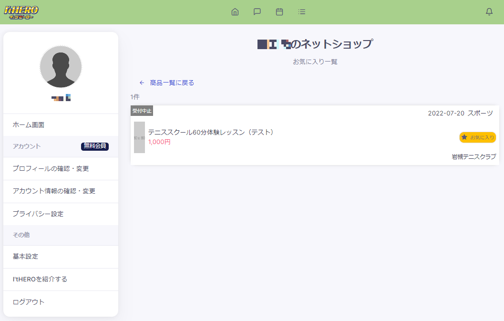Open the chat messages icon
The image size is (504, 321).
257,12
